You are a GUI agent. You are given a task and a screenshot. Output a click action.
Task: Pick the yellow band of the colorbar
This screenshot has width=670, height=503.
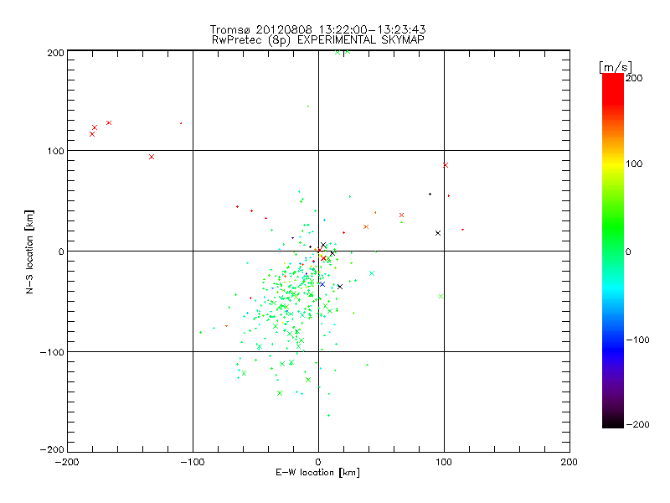click(613, 164)
